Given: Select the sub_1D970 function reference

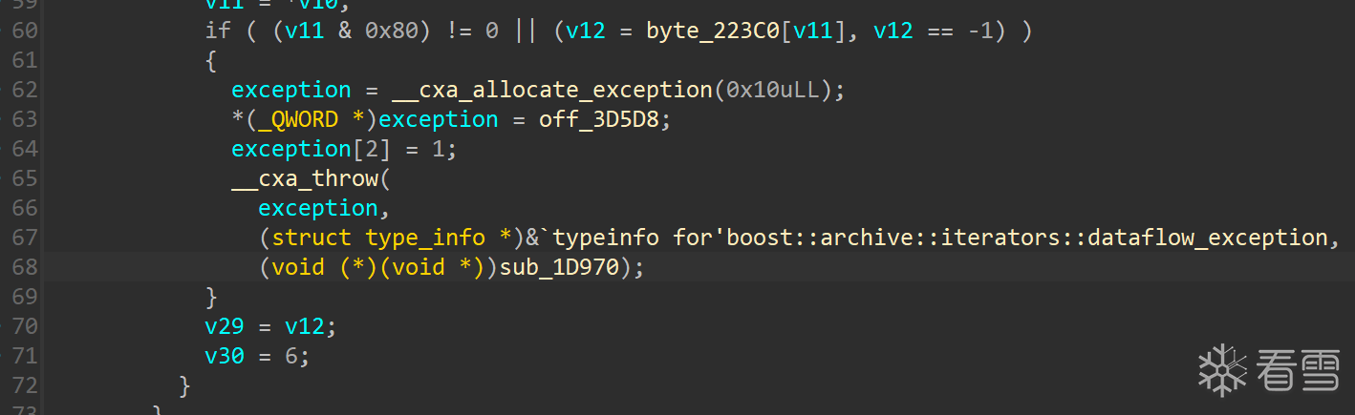Looking at the screenshot, I should [x=559, y=267].
